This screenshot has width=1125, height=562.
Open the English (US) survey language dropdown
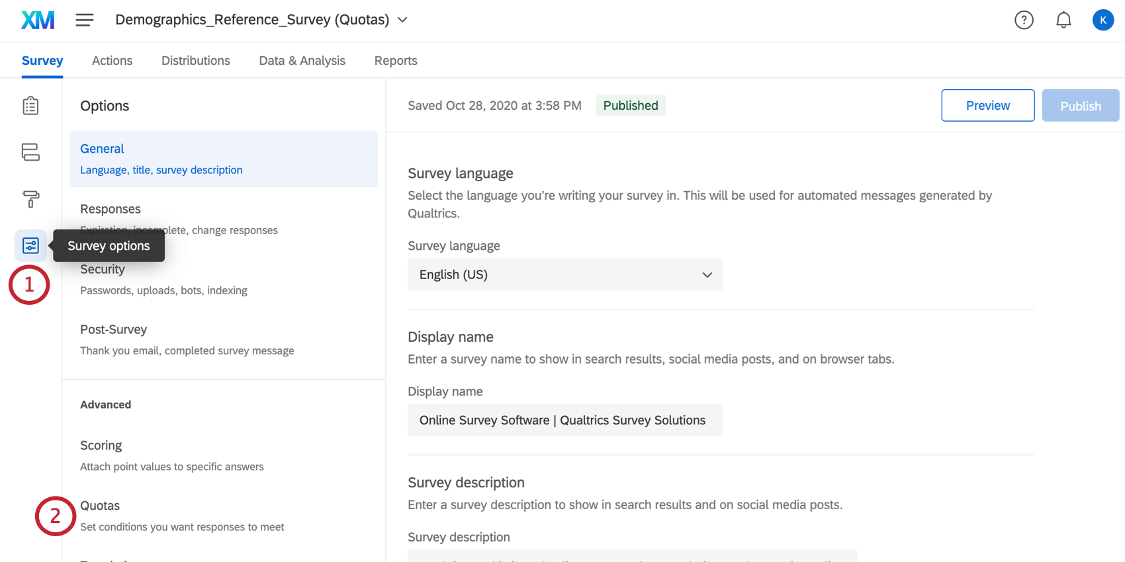point(565,274)
